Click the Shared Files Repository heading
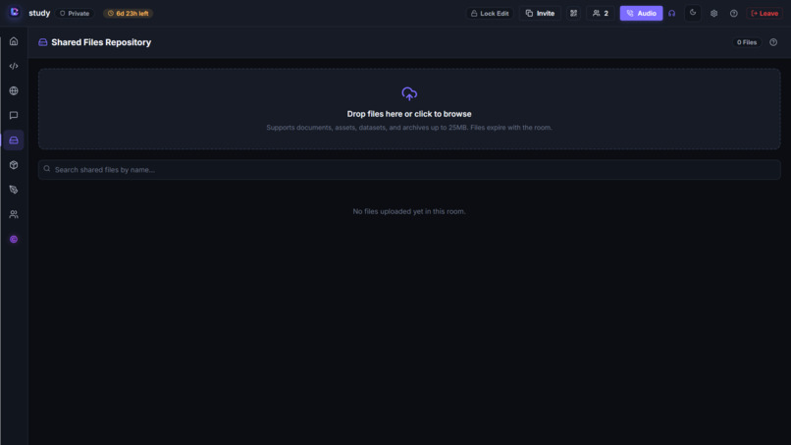This screenshot has width=791, height=445. pyautogui.click(x=101, y=42)
